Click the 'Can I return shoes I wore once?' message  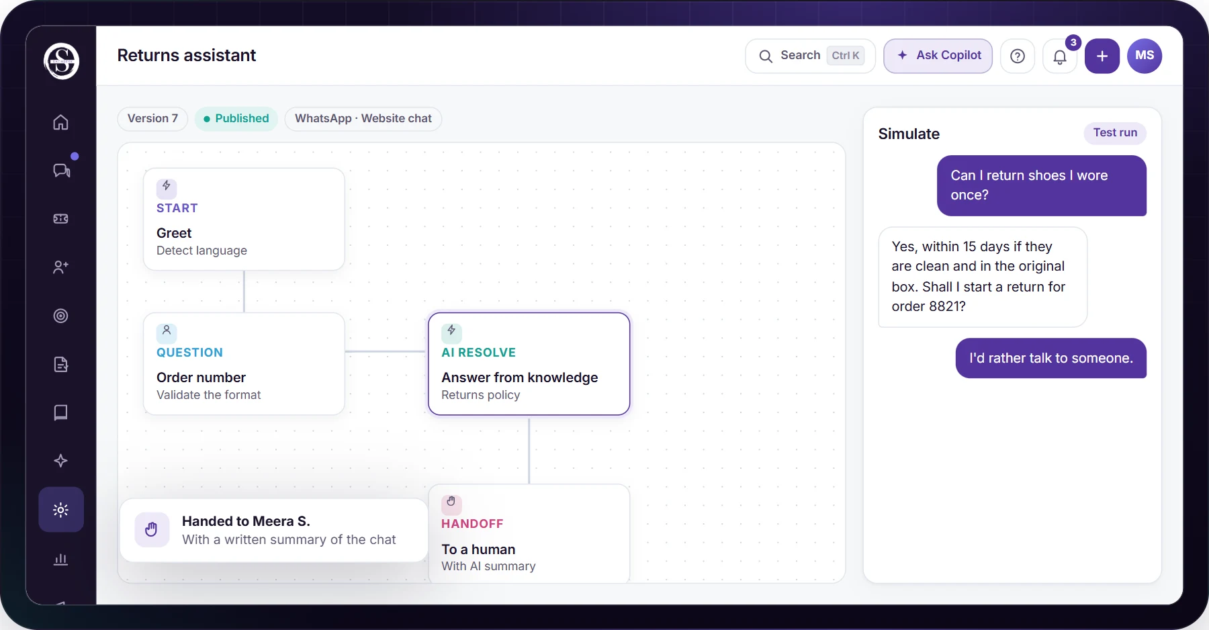[x=1042, y=186]
